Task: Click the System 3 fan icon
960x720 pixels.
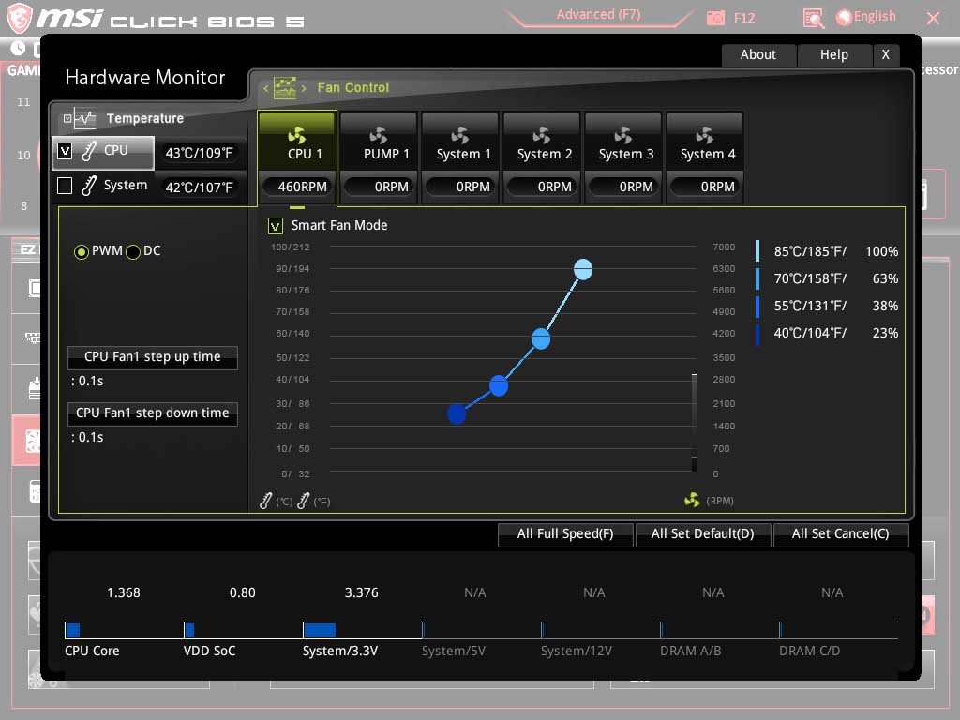Action: click(622, 135)
